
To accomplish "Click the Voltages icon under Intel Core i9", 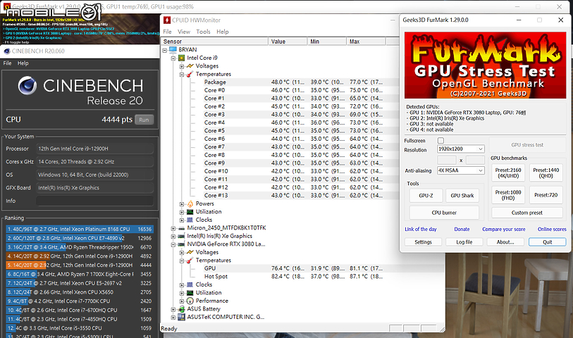I will click(x=190, y=66).
